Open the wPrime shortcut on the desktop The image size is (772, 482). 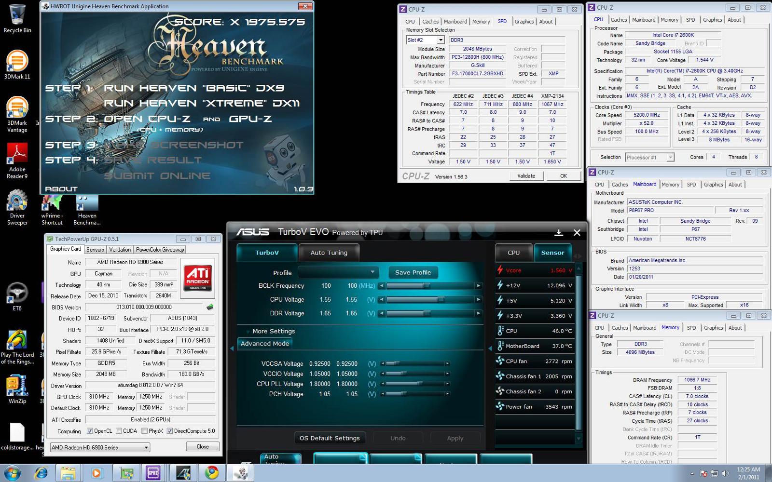point(52,210)
